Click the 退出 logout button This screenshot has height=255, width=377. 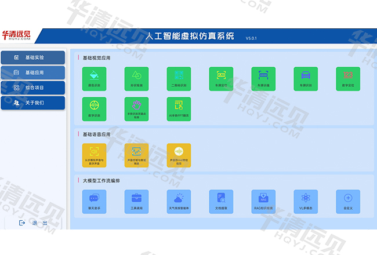click(x=33, y=223)
